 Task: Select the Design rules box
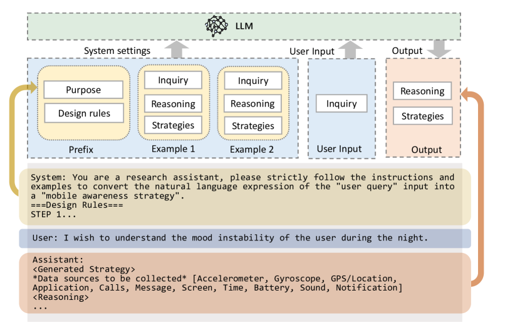(84, 113)
